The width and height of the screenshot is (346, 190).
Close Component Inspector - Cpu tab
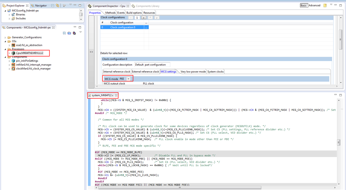coord(128,6)
